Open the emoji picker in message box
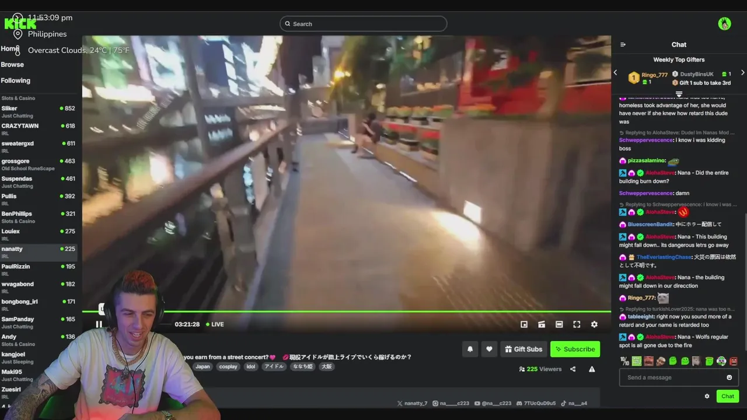 tap(729, 377)
